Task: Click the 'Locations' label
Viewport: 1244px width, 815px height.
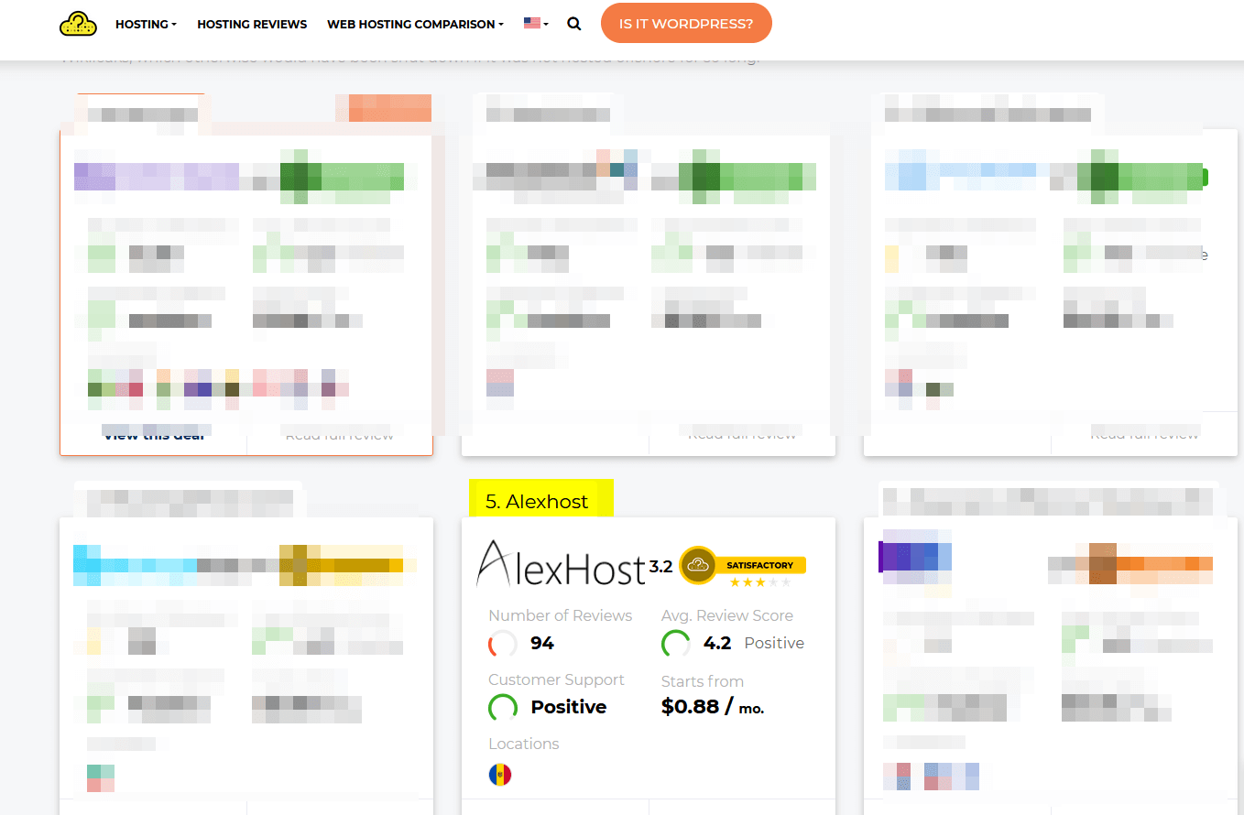Action: tap(524, 744)
